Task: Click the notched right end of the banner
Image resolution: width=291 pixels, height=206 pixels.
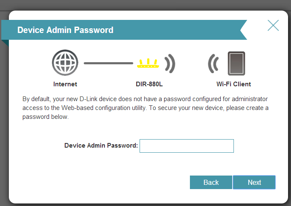Action: (x=243, y=30)
